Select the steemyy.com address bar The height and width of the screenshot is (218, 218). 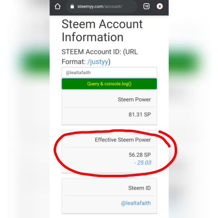101,6
